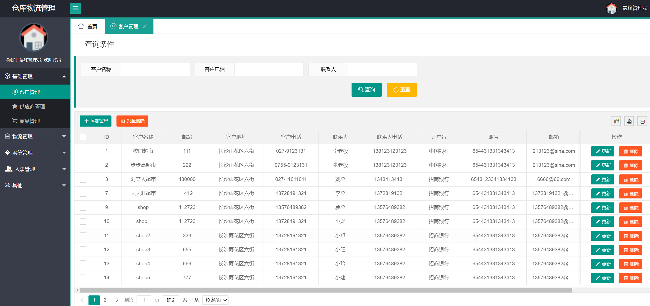
Task: Close the 客户管理 tab
Action: pos(145,26)
